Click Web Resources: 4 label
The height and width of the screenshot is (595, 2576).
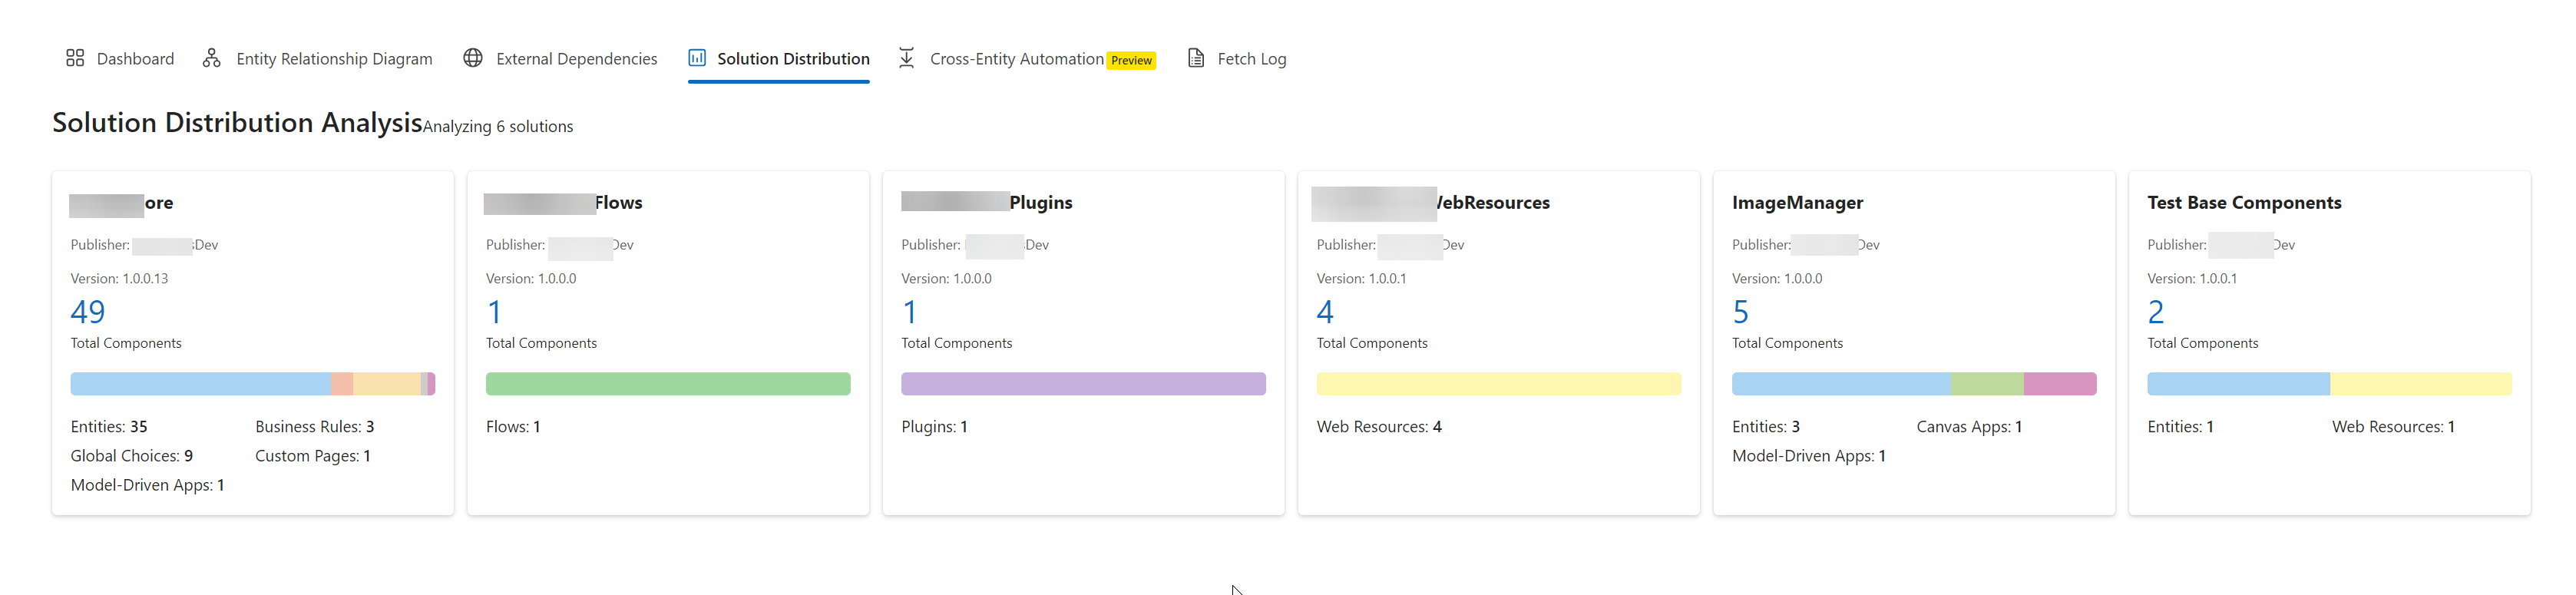pos(1379,427)
